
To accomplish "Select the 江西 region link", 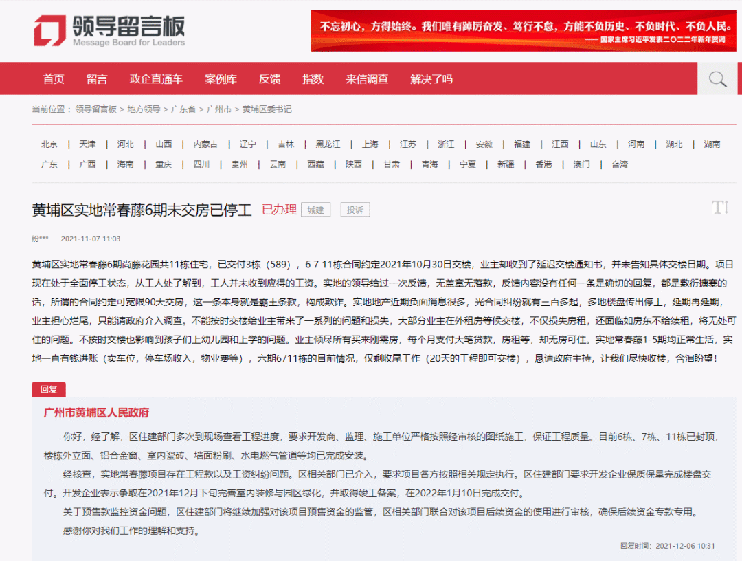I will click(561, 144).
